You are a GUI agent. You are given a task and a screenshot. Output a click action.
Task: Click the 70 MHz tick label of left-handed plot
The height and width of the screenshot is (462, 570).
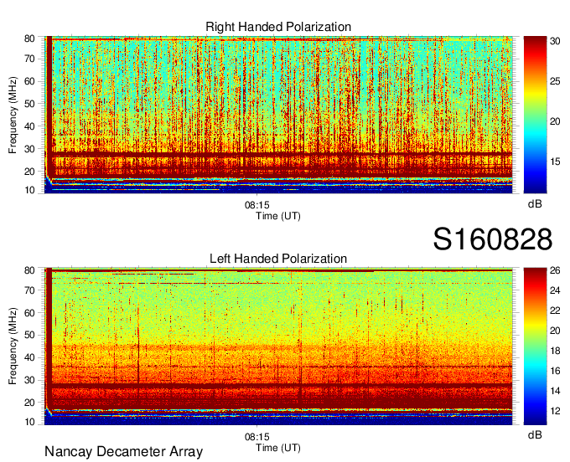pyautogui.click(x=29, y=290)
